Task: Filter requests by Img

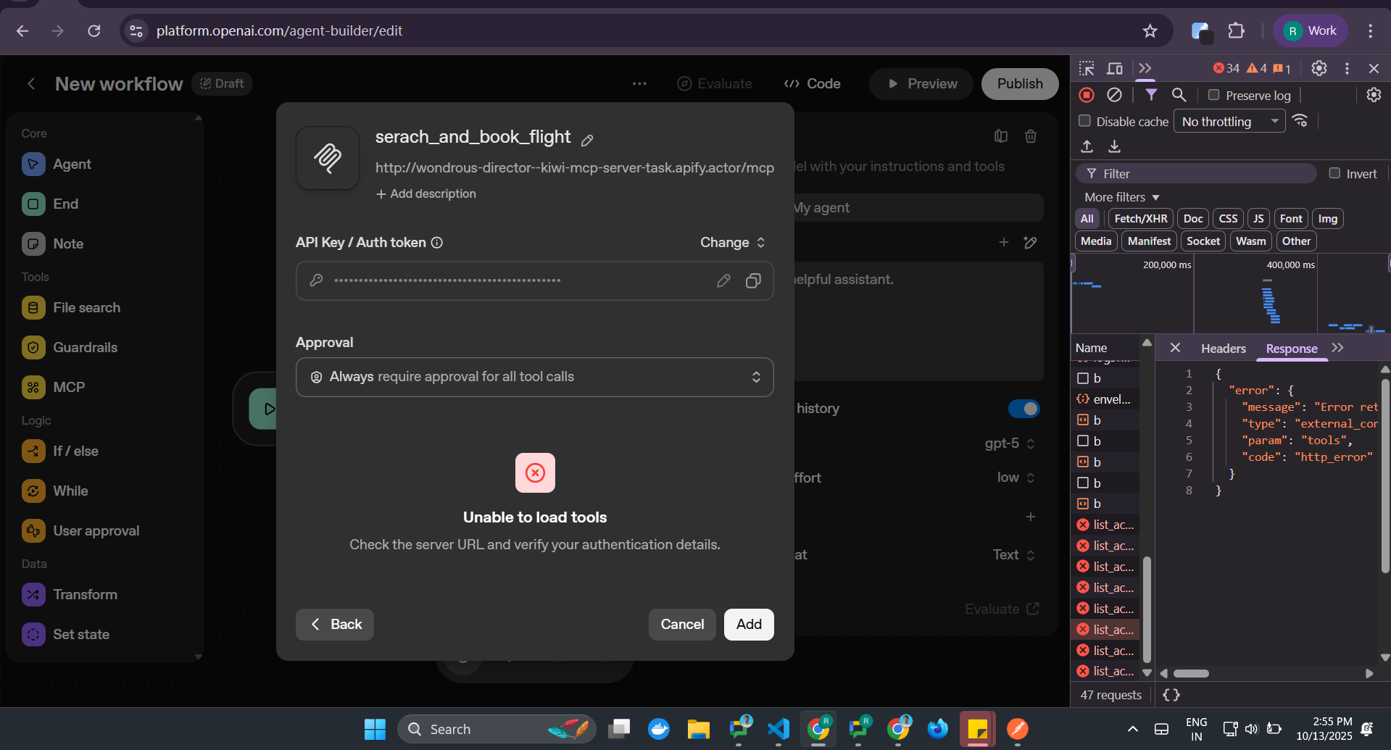Action: [x=1328, y=219]
